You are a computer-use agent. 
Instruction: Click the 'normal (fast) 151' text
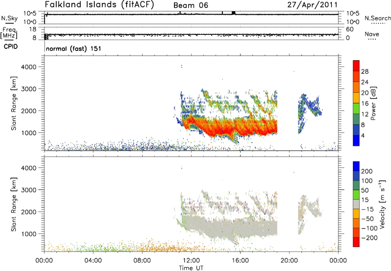tap(74, 48)
